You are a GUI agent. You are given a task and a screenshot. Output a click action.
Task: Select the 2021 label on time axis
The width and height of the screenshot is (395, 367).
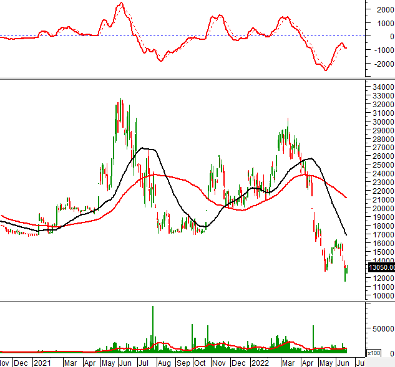point(42,362)
